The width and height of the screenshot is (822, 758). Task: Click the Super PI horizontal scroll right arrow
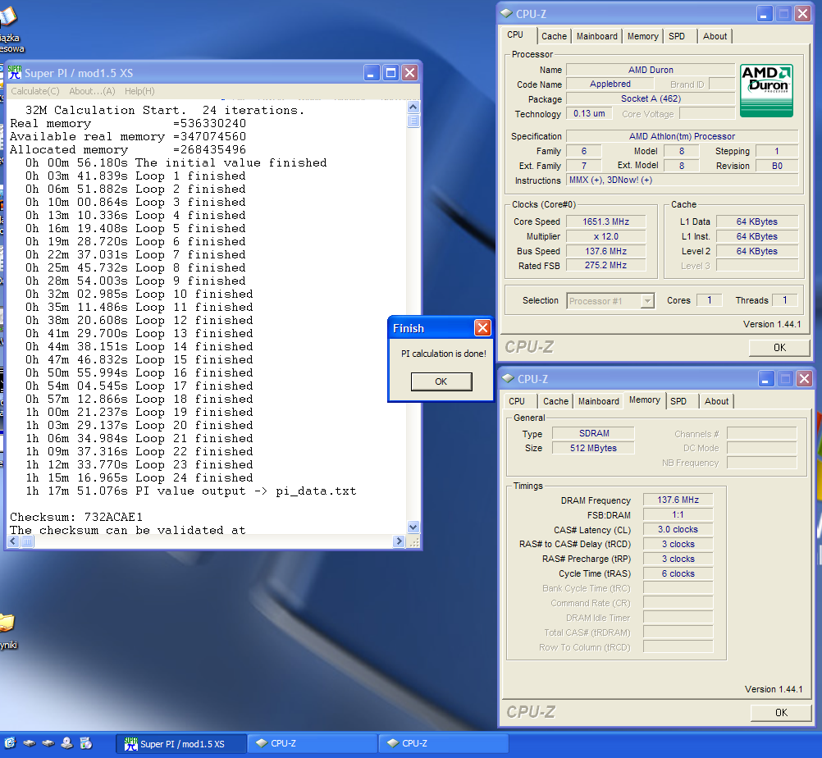399,541
